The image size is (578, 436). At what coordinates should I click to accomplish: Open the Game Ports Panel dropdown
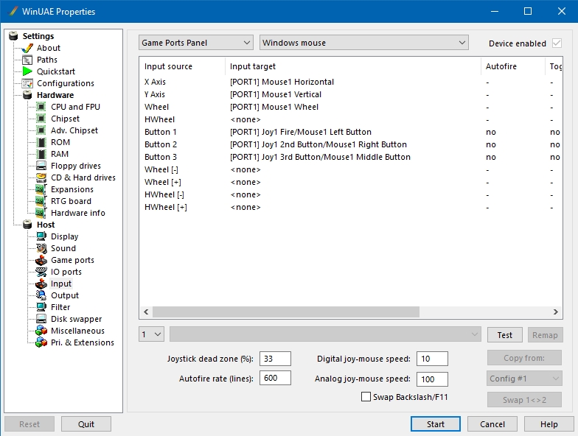[x=196, y=43]
